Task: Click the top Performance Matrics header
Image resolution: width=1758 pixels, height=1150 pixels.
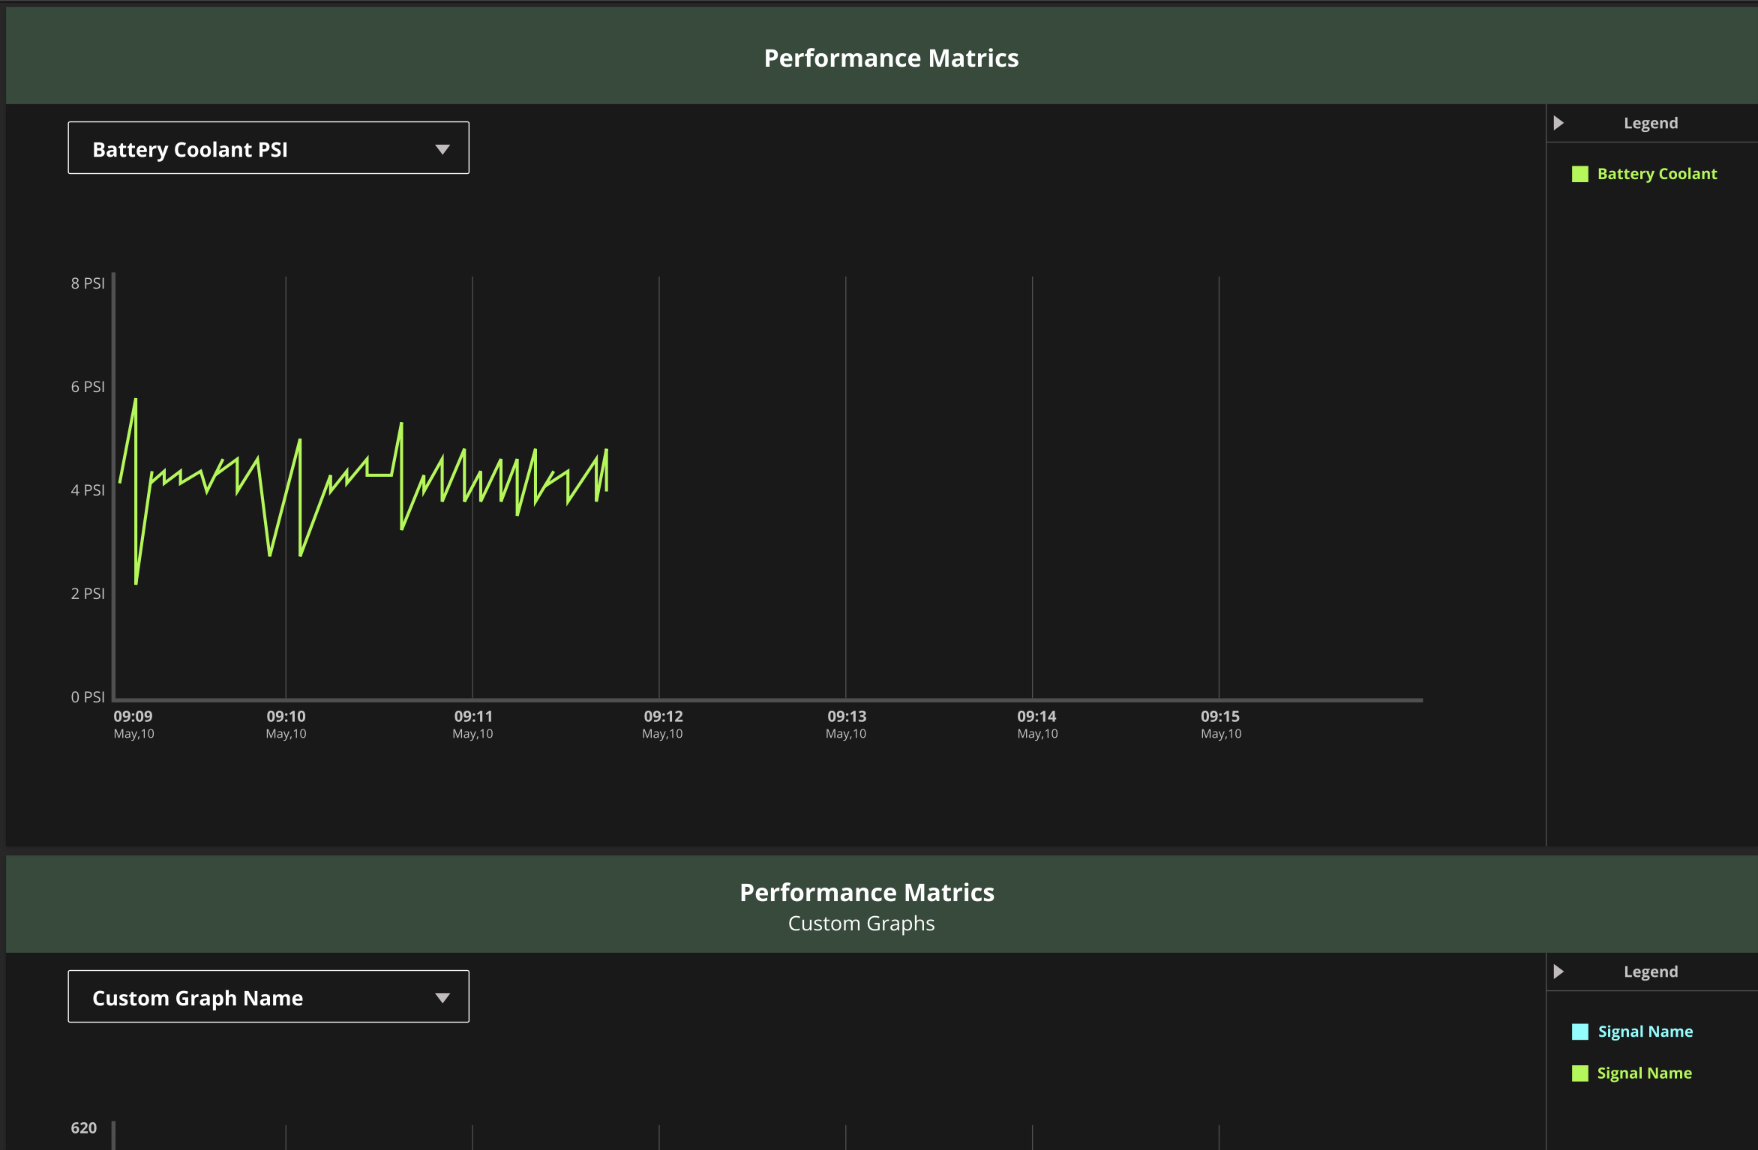Action: [891, 58]
